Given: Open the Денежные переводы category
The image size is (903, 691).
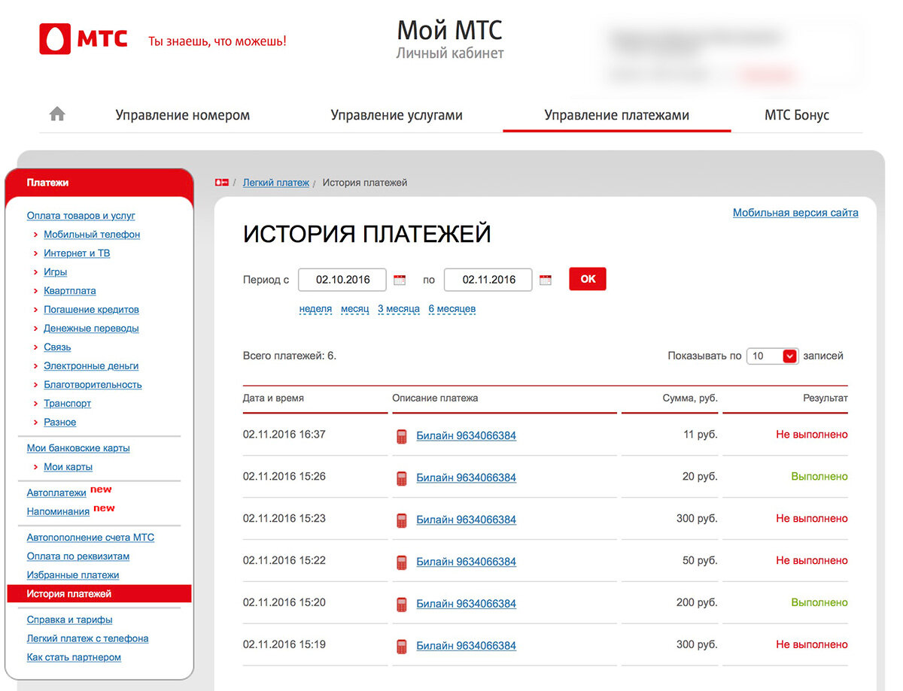Looking at the screenshot, I should coord(91,329).
